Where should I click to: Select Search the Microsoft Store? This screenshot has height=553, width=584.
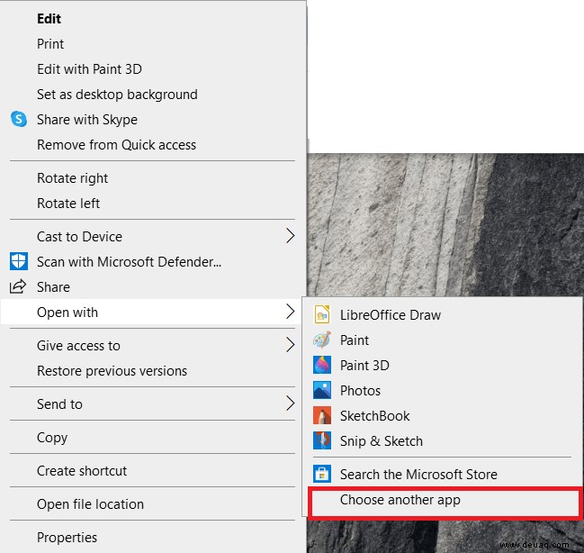(x=442, y=474)
